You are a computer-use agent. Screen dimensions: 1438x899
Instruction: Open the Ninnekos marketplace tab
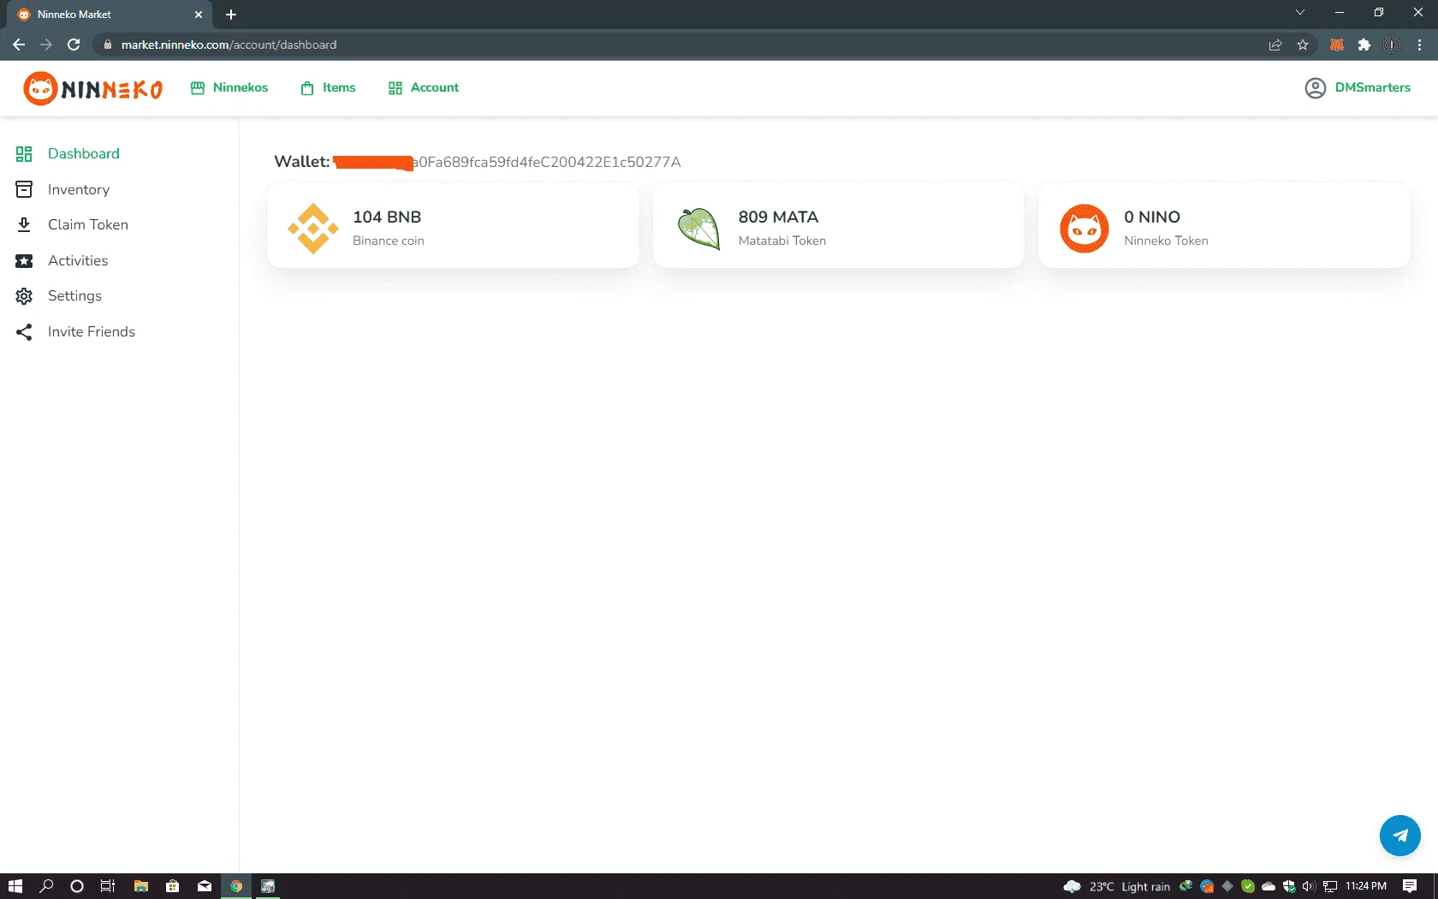pyautogui.click(x=229, y=87)
